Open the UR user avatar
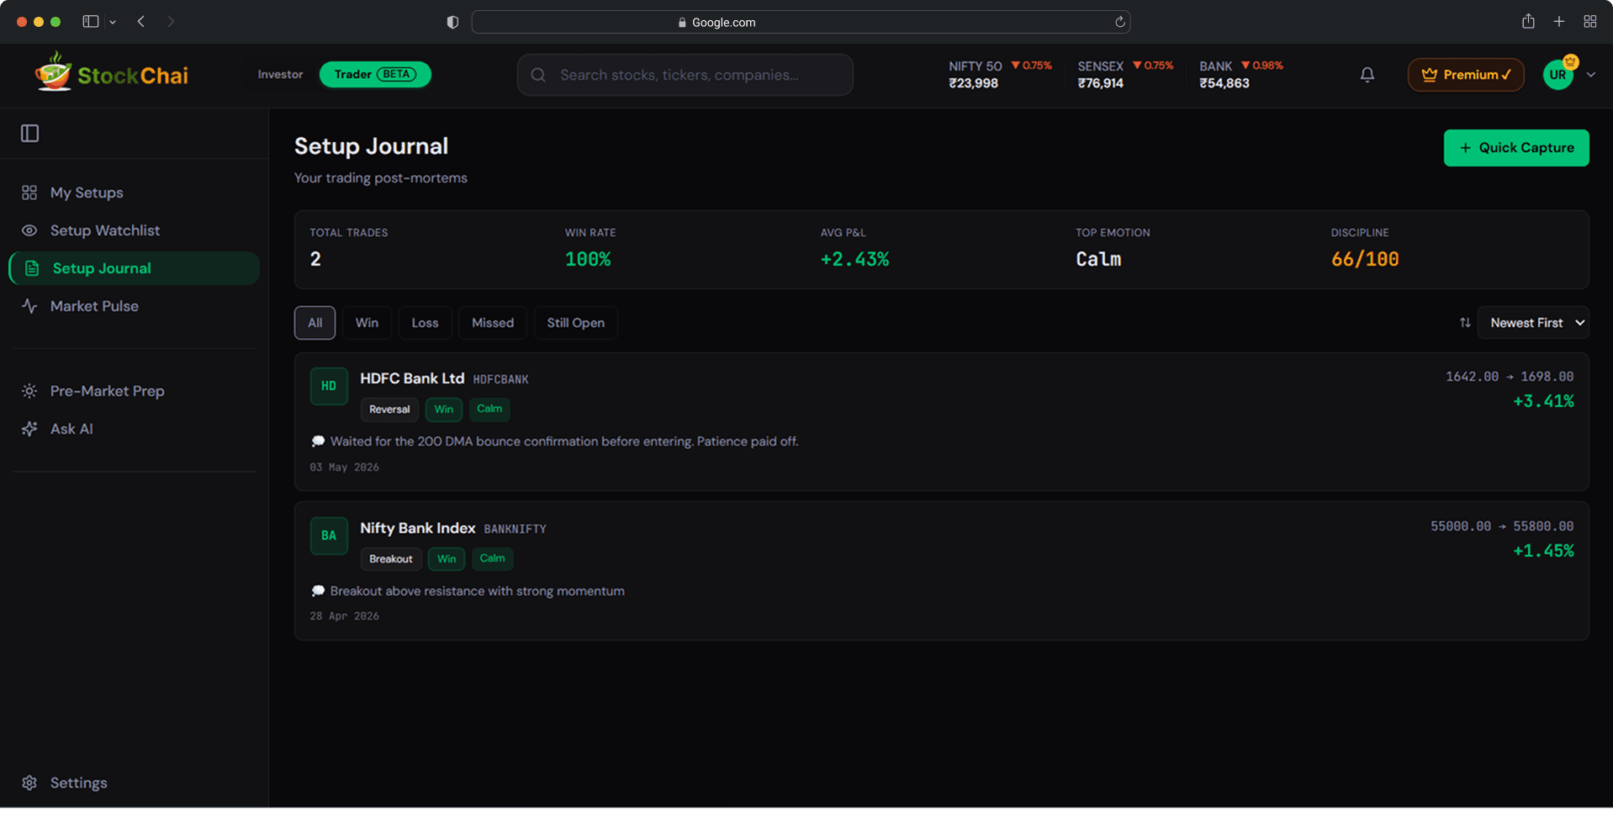1613x813 pixels. (x=1558, y=74)
